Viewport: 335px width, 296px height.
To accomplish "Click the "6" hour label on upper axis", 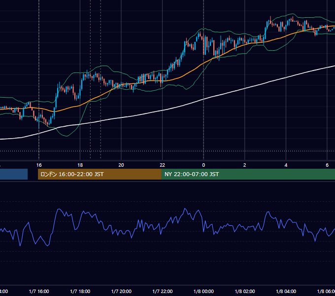I will [x=327, y=165].
